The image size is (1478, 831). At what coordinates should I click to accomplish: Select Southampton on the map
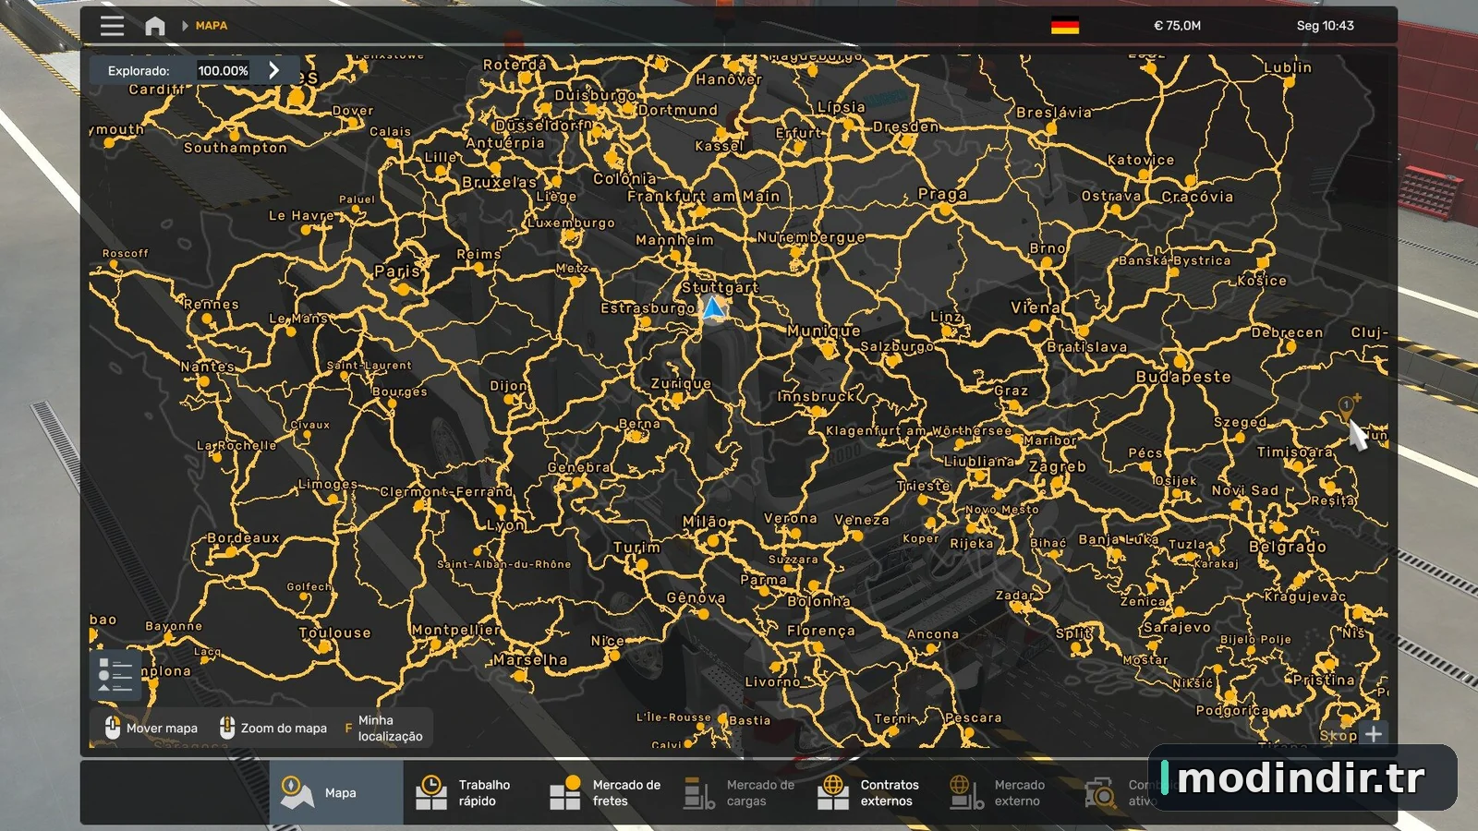pos(236,148)
